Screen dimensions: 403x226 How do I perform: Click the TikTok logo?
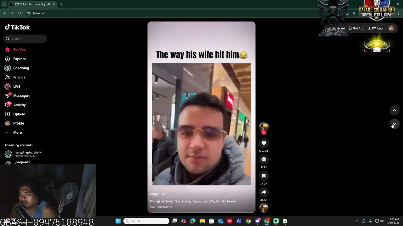17,27
